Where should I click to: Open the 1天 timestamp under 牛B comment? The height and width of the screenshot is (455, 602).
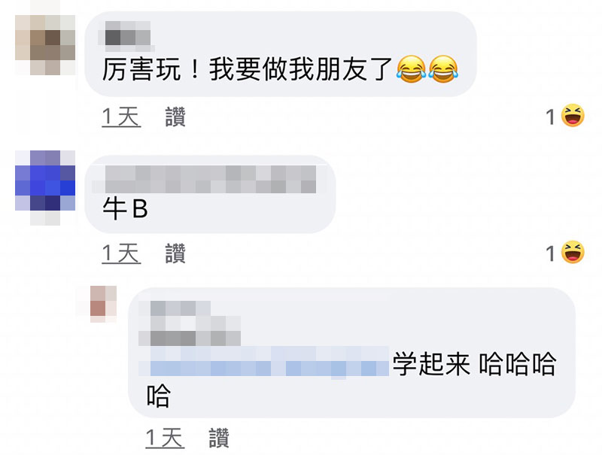point(121,253)
